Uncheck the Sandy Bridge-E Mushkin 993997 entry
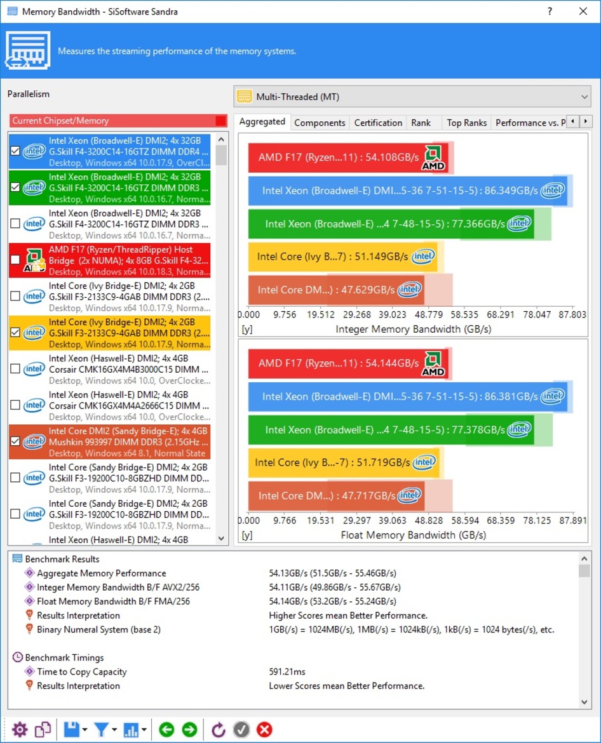The image size is (601, 743). click(x=15, y=441)
